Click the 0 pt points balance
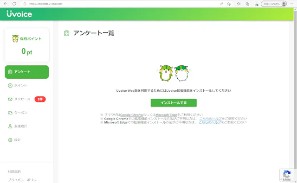Screen dimensions: 297x183 point(27,51)
